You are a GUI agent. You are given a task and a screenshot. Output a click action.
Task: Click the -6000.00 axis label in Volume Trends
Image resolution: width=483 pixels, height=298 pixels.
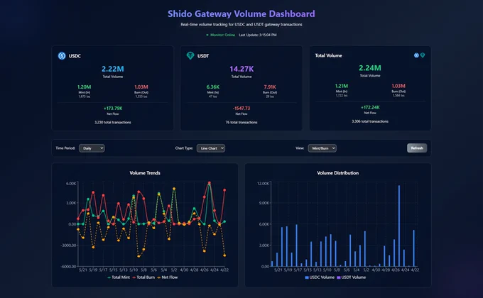point(68,267)
